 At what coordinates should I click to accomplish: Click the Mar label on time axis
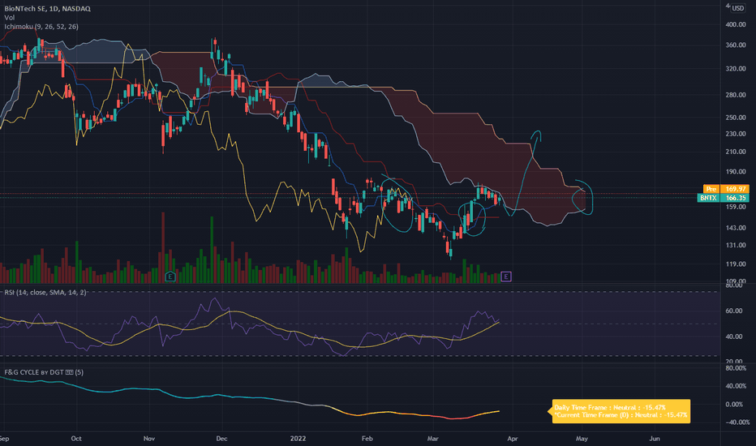(x=433, y=438)
